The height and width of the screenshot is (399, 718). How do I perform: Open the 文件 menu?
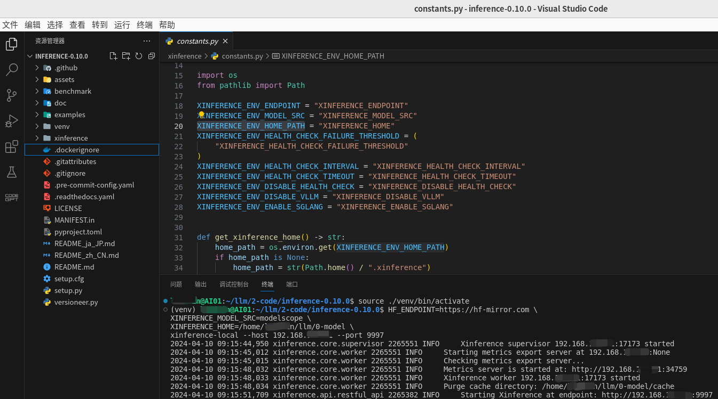tap(10, 25)
